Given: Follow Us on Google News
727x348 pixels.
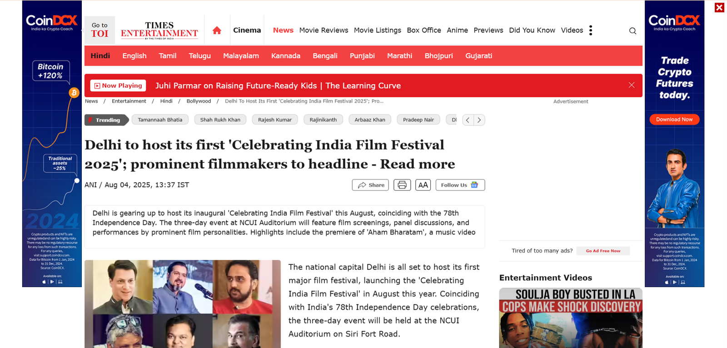Looking at the screenshot, I should [460, 185].
